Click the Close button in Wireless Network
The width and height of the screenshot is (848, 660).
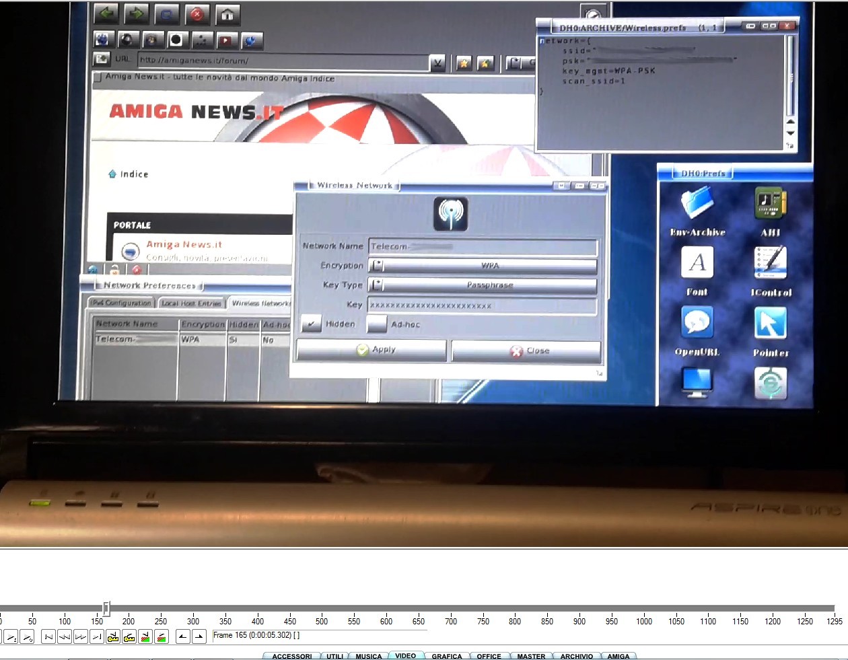pyautogui.click(x=526, y=351)
